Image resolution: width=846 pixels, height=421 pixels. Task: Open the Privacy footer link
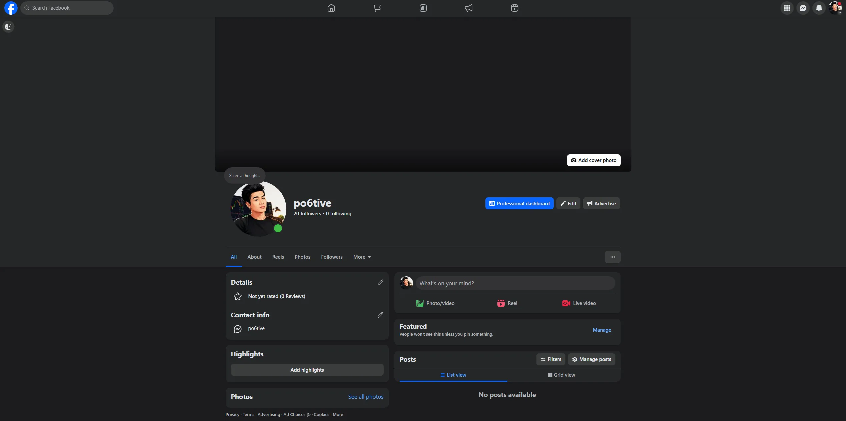click(x=232, y=415)
